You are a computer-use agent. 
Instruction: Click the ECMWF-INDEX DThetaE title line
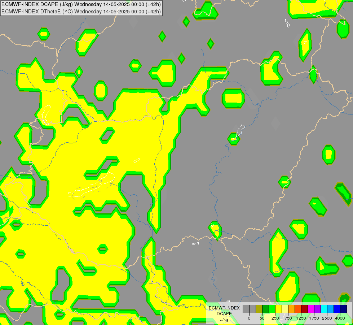coord(81,12)
